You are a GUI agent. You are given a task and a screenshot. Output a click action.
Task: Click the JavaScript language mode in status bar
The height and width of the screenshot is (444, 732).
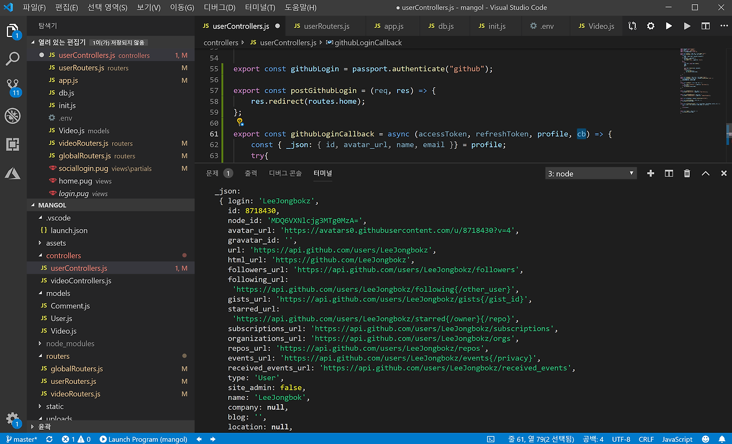(x=677, y=439)
